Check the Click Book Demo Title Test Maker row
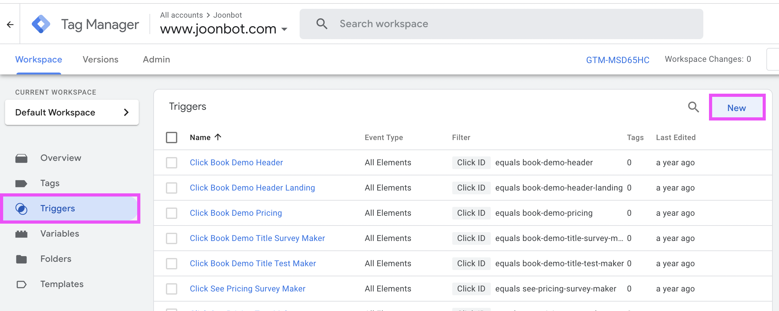Viewport: 779px width, 311px height. [172, 264]
